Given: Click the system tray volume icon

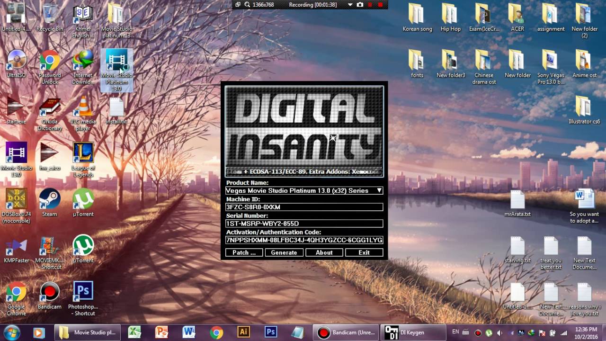Looking at the screenshot, I should [x=499, y=333].
